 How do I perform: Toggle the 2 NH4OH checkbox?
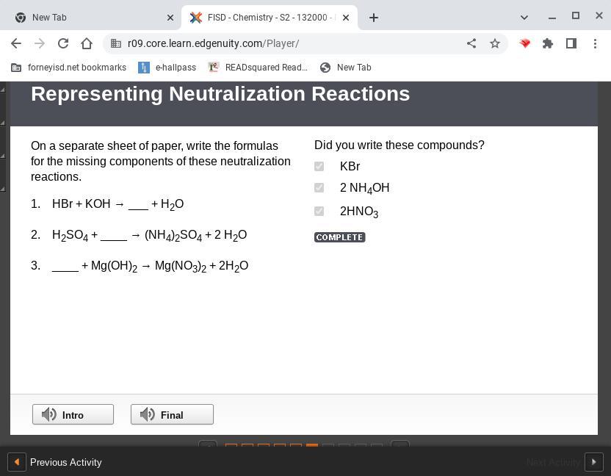pyautogui.click(x=319, y=188)
